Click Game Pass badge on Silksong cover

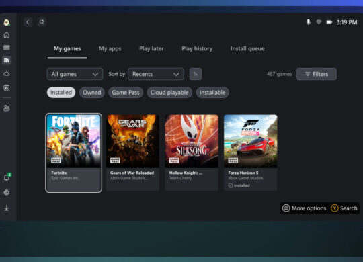tap(174, 160)
